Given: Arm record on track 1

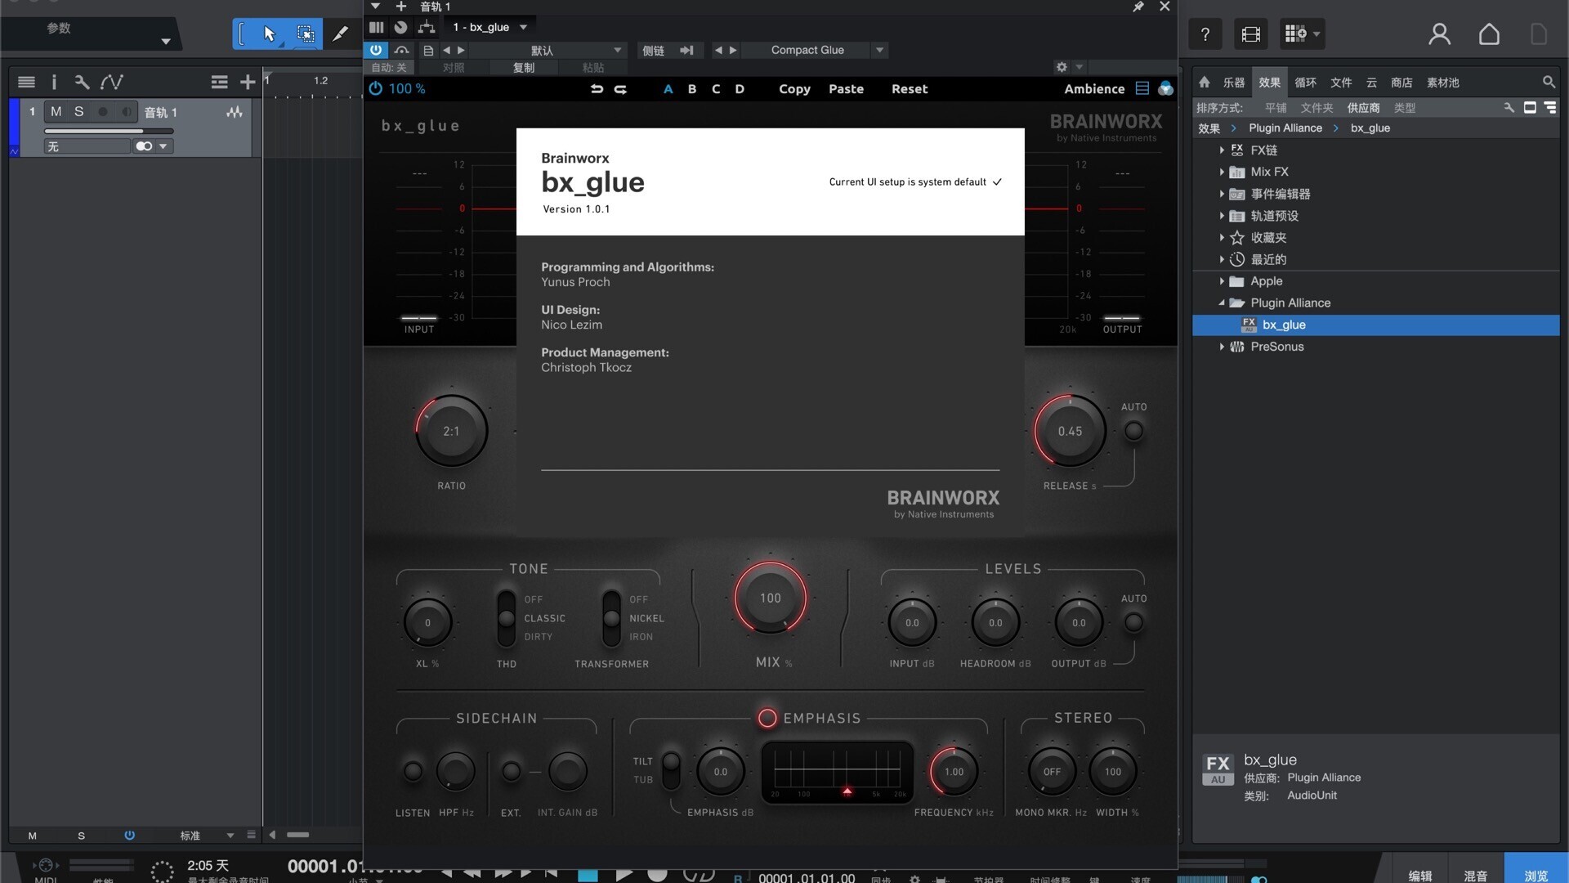Looking at the screenshot, I should point(103,112).
